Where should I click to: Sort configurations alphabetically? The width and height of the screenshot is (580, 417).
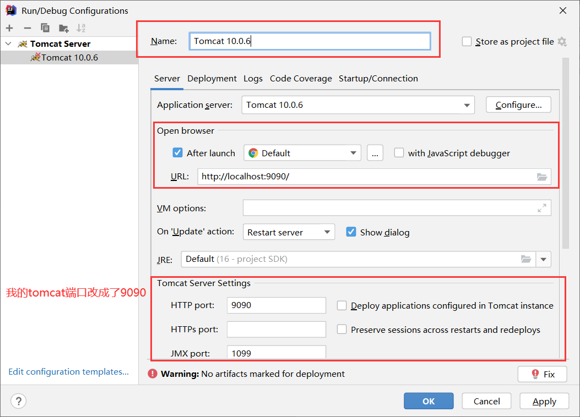click(81, 28)
